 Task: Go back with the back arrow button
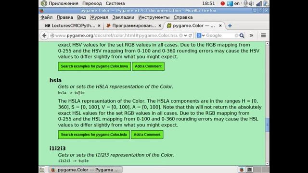(x=44, y=36)
